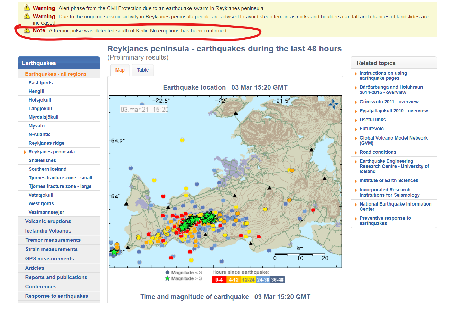Click the blue circle Magnitude < 3 legend icon
This screenshot has height=313, width=464.
[167, 272]
